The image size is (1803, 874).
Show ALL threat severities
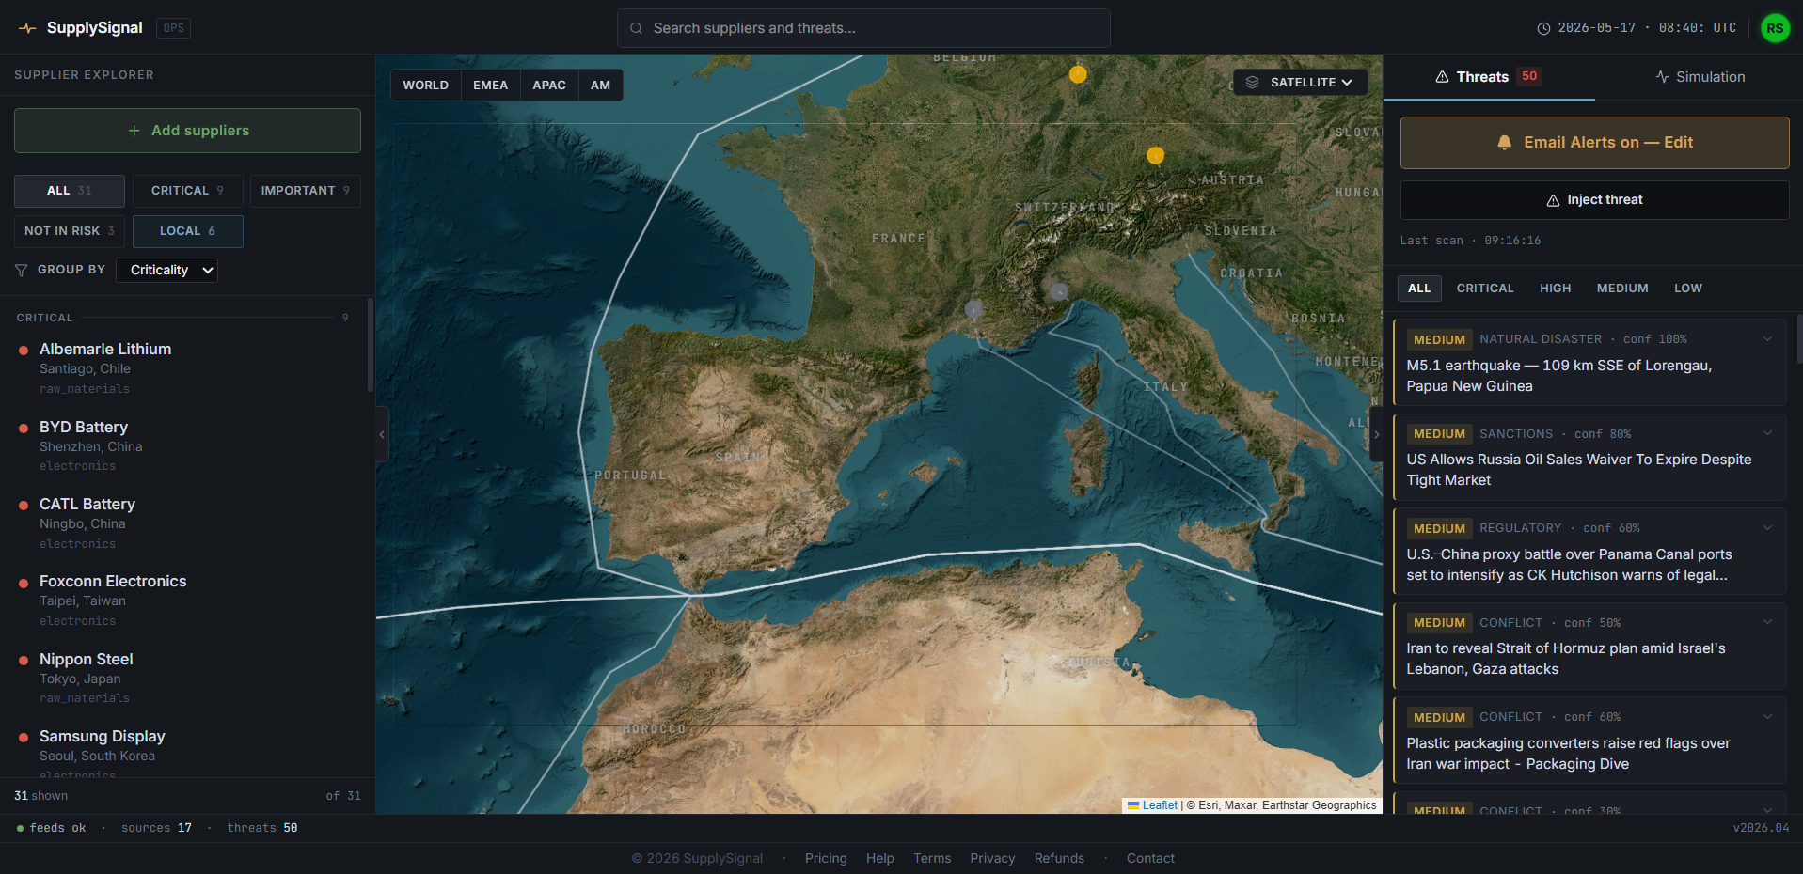(x=1419, y=289)
